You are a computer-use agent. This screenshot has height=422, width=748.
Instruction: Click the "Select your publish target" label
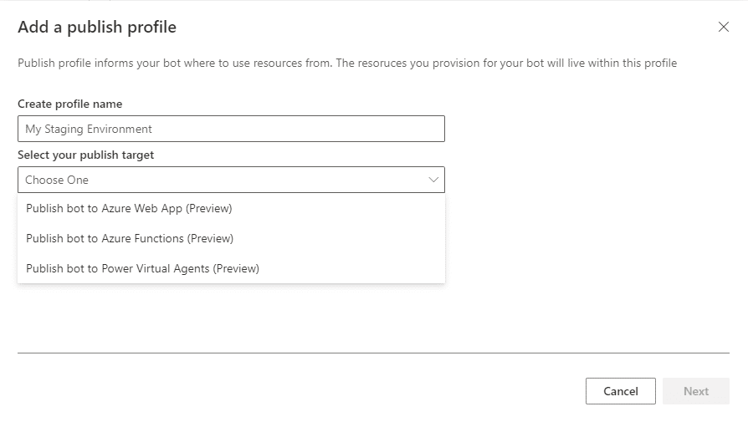86,155
